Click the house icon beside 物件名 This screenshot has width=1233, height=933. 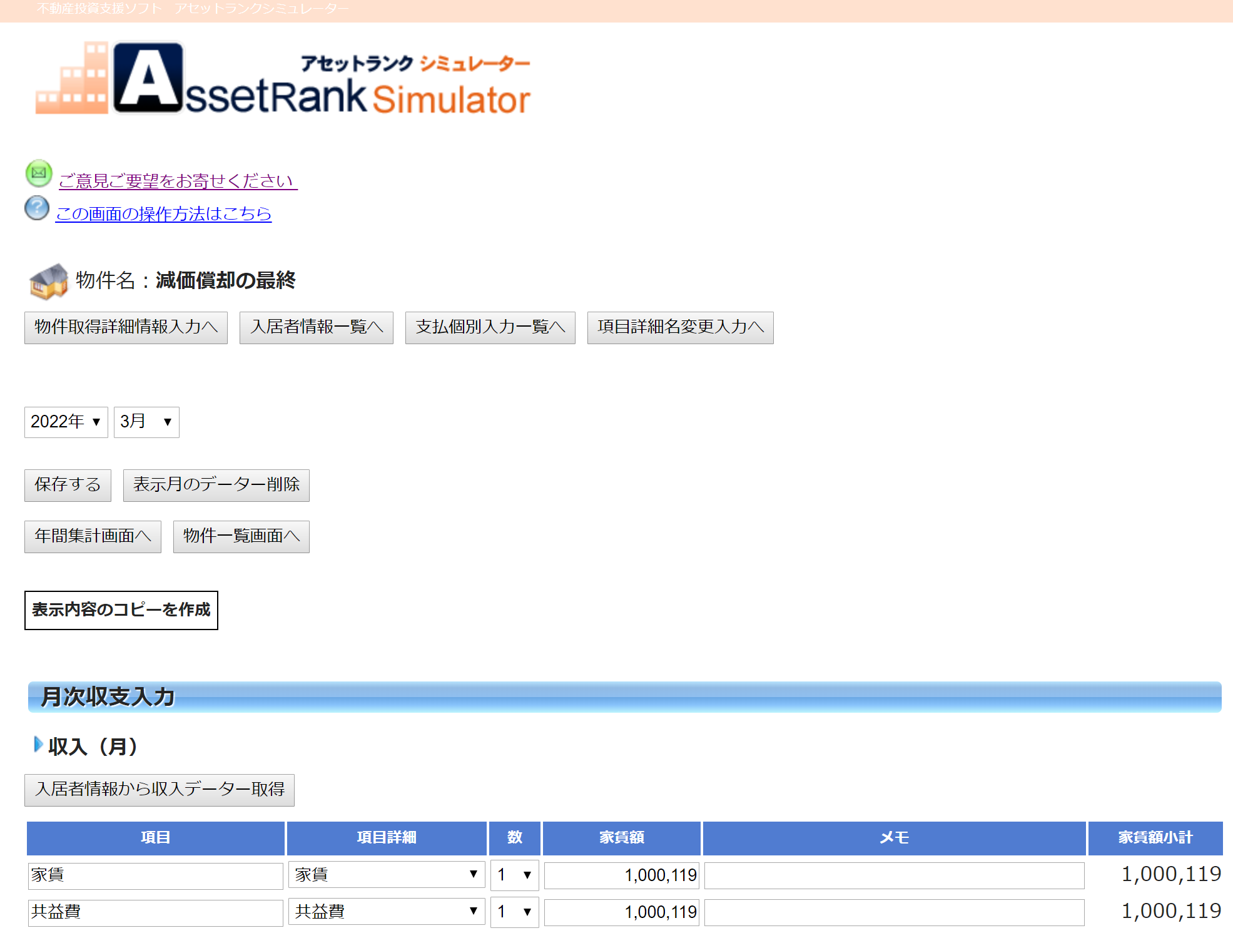point(48,281)
